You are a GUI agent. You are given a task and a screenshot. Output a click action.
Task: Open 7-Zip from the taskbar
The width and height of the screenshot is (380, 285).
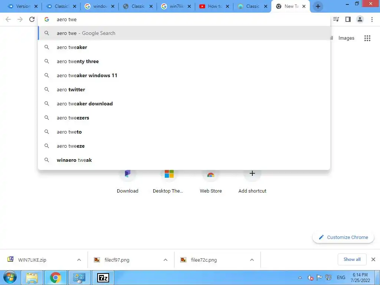pos(103,278)
